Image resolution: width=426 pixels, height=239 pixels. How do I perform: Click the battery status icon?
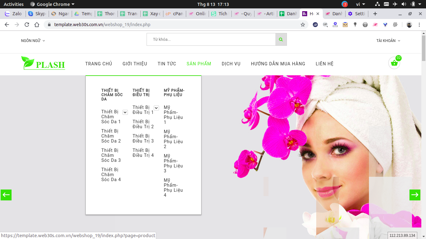tap(413, 4)
